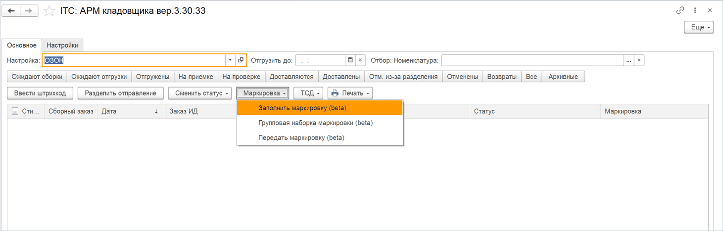Go forward with the right arrow button

click(x=29, y=11)
